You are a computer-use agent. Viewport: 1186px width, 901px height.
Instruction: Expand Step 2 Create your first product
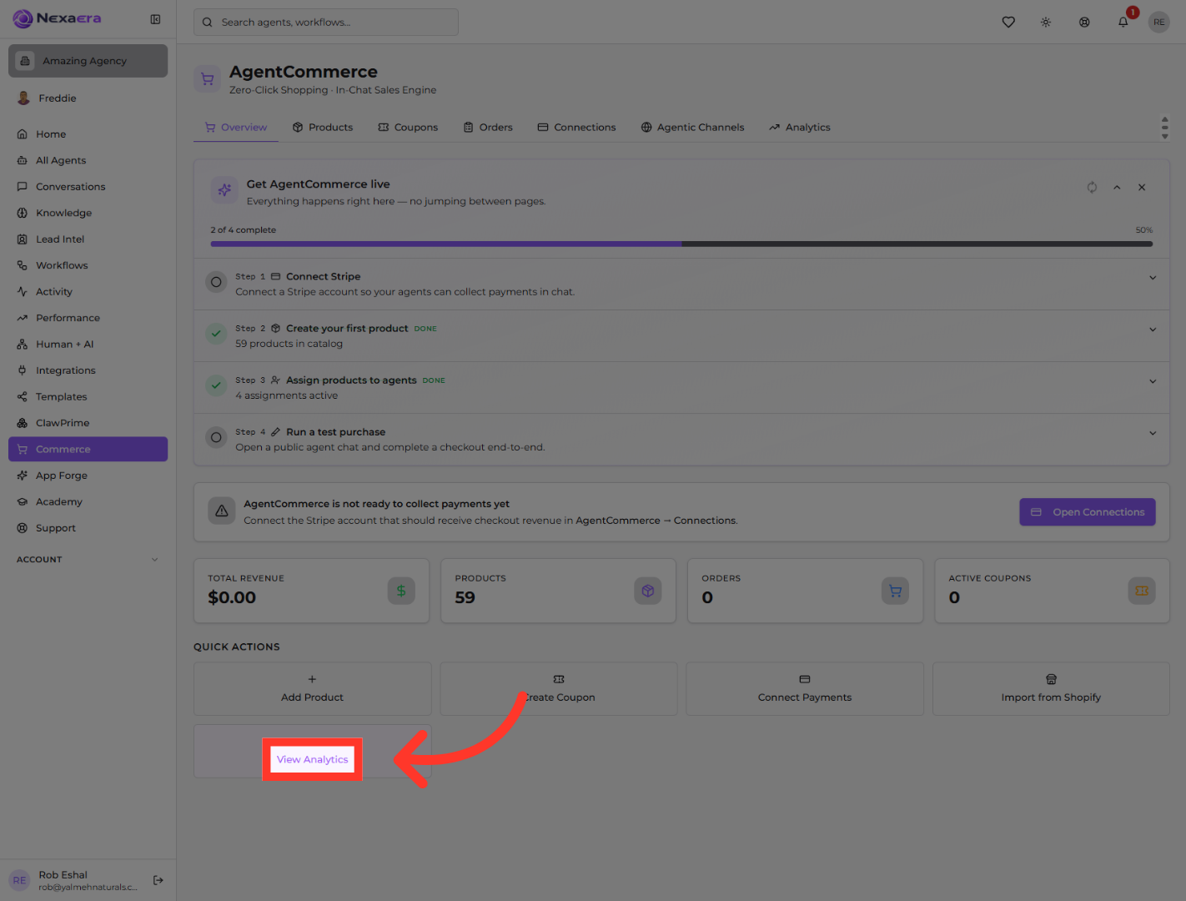[1153, 330]
